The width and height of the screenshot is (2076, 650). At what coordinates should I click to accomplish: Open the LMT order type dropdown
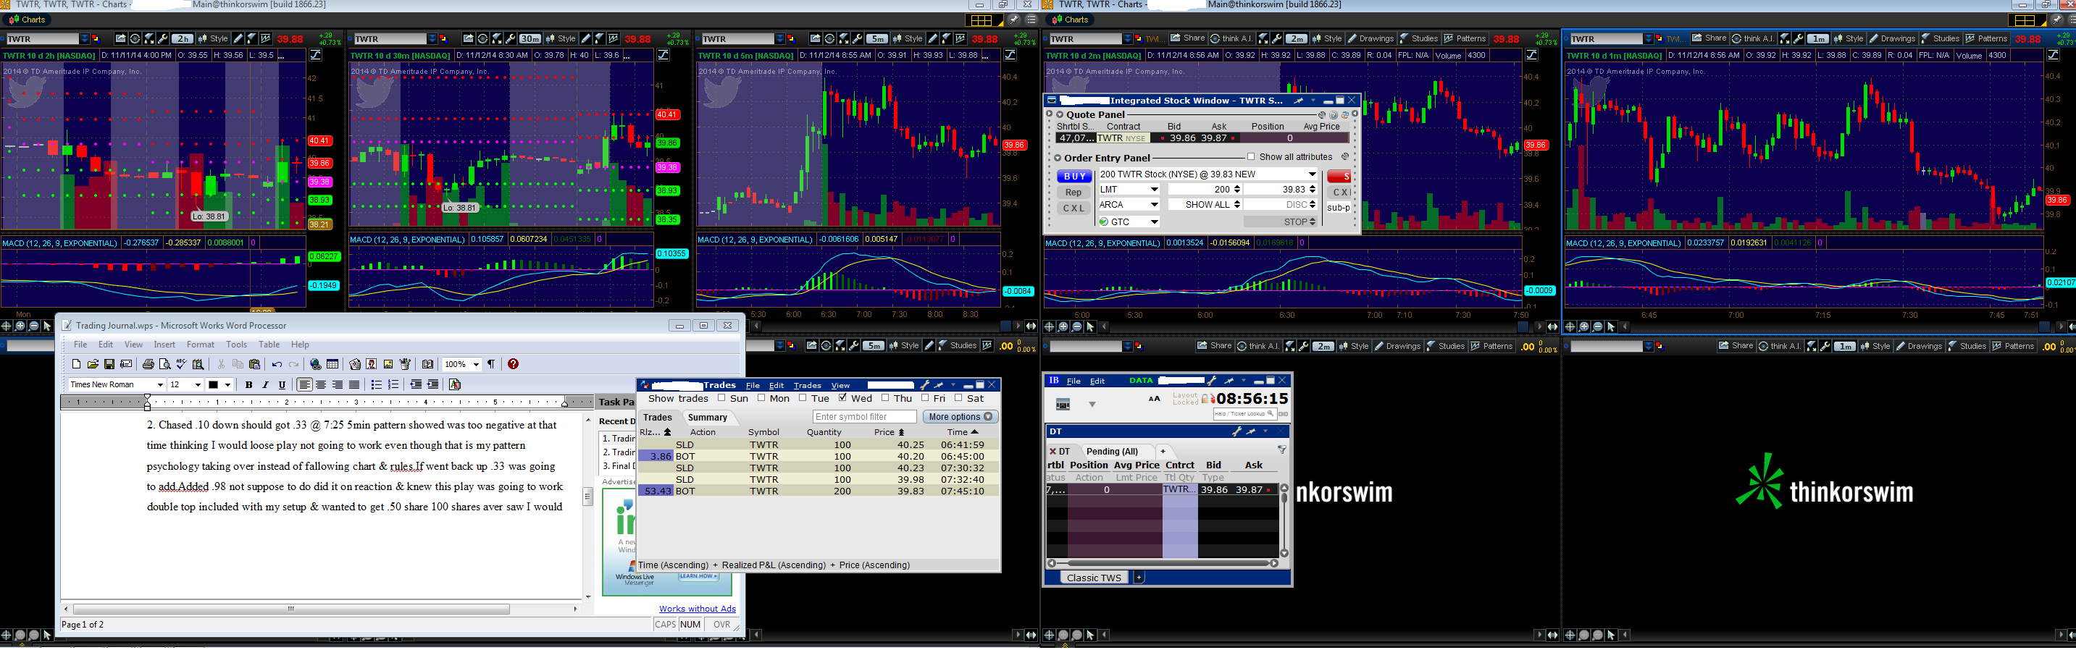(x=1154, y=190)
